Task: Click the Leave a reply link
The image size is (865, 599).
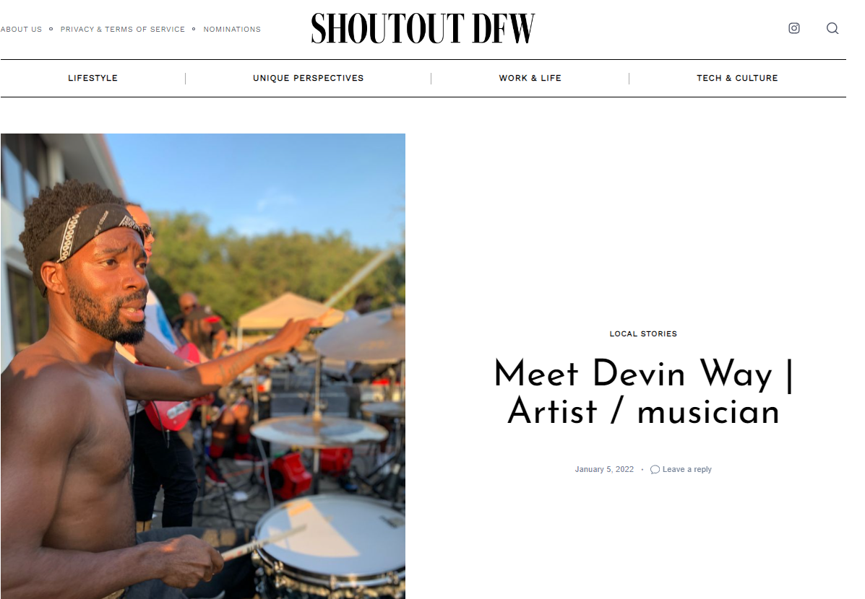Action: click(x=687, y=470)
